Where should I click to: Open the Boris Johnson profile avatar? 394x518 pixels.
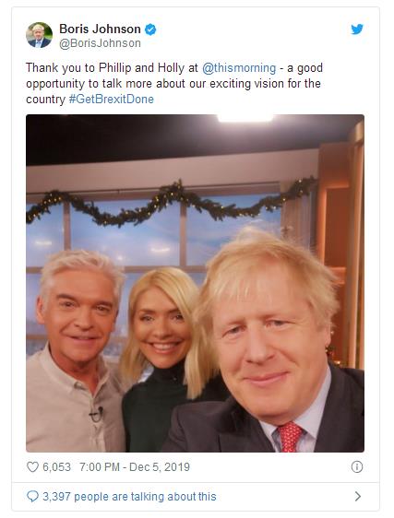[x=39, y=35]
